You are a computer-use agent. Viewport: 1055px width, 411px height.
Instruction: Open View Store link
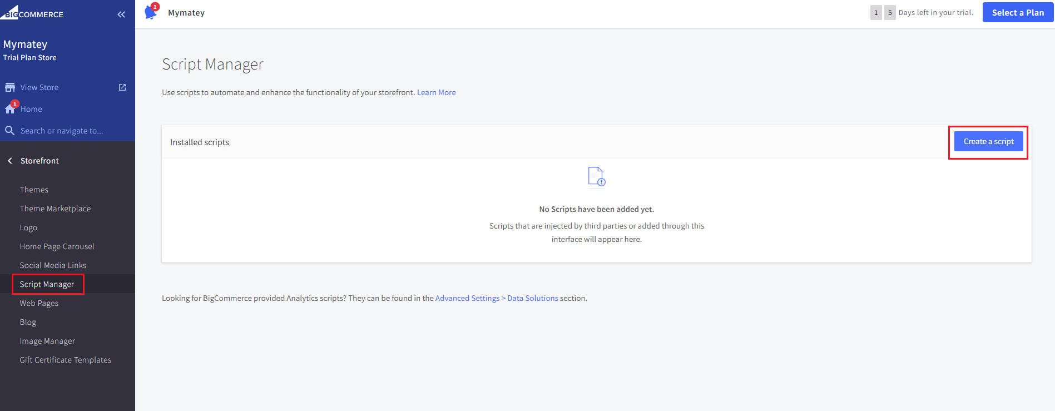pos(39,87)
